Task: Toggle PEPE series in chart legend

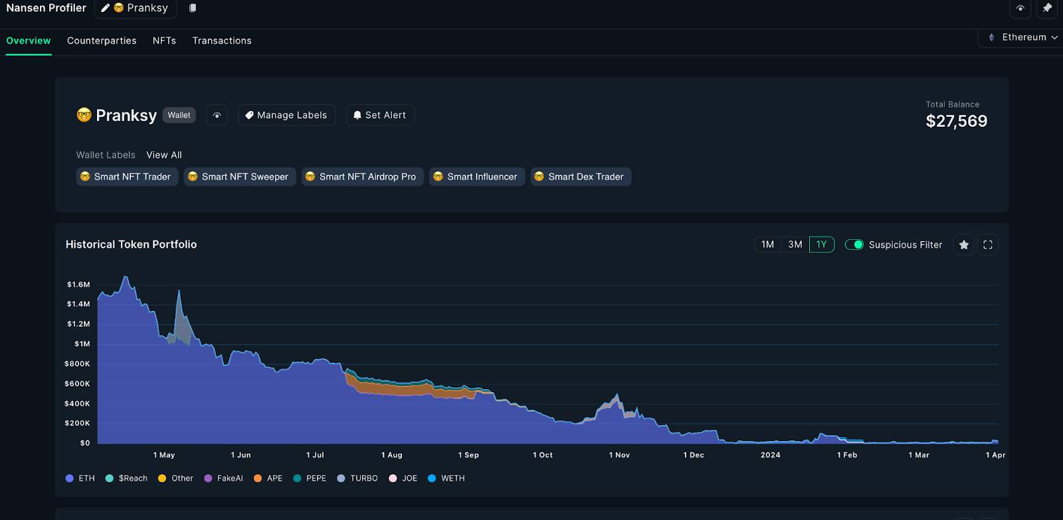Action: coord(310,478)
